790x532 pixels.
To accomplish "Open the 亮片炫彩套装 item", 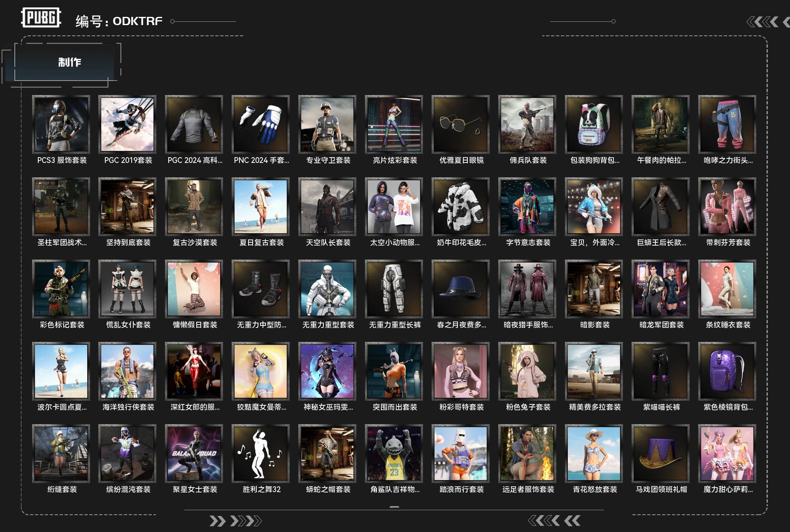I will 394,124.
